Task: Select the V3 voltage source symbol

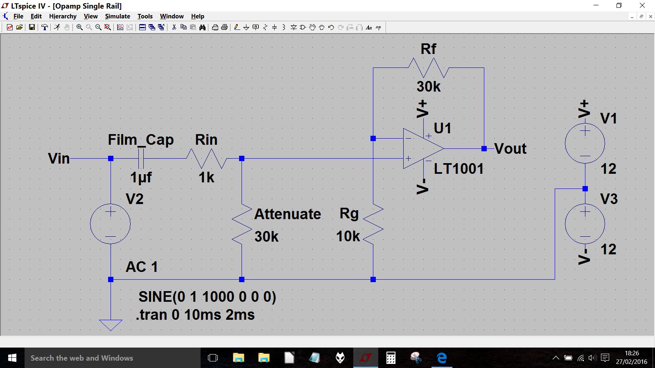Action: (585, 224)
